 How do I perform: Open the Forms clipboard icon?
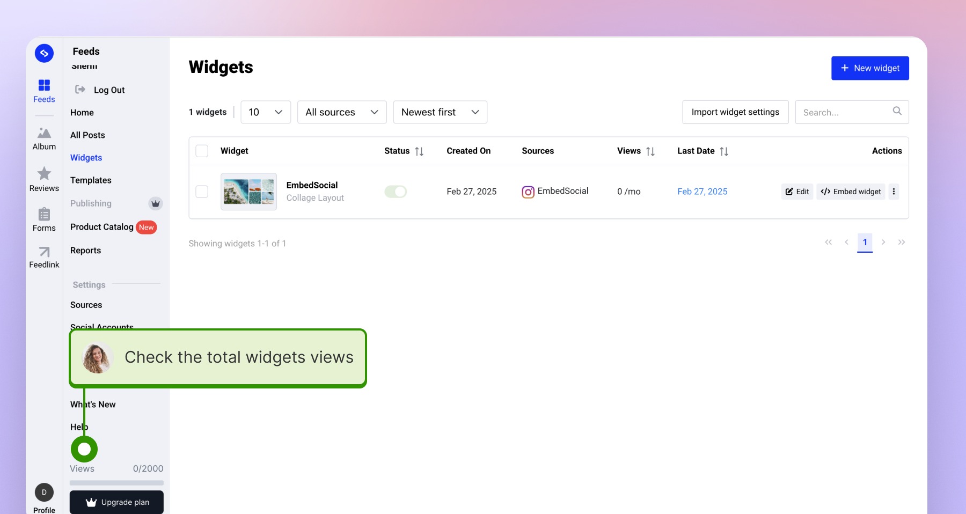[44, 214]
